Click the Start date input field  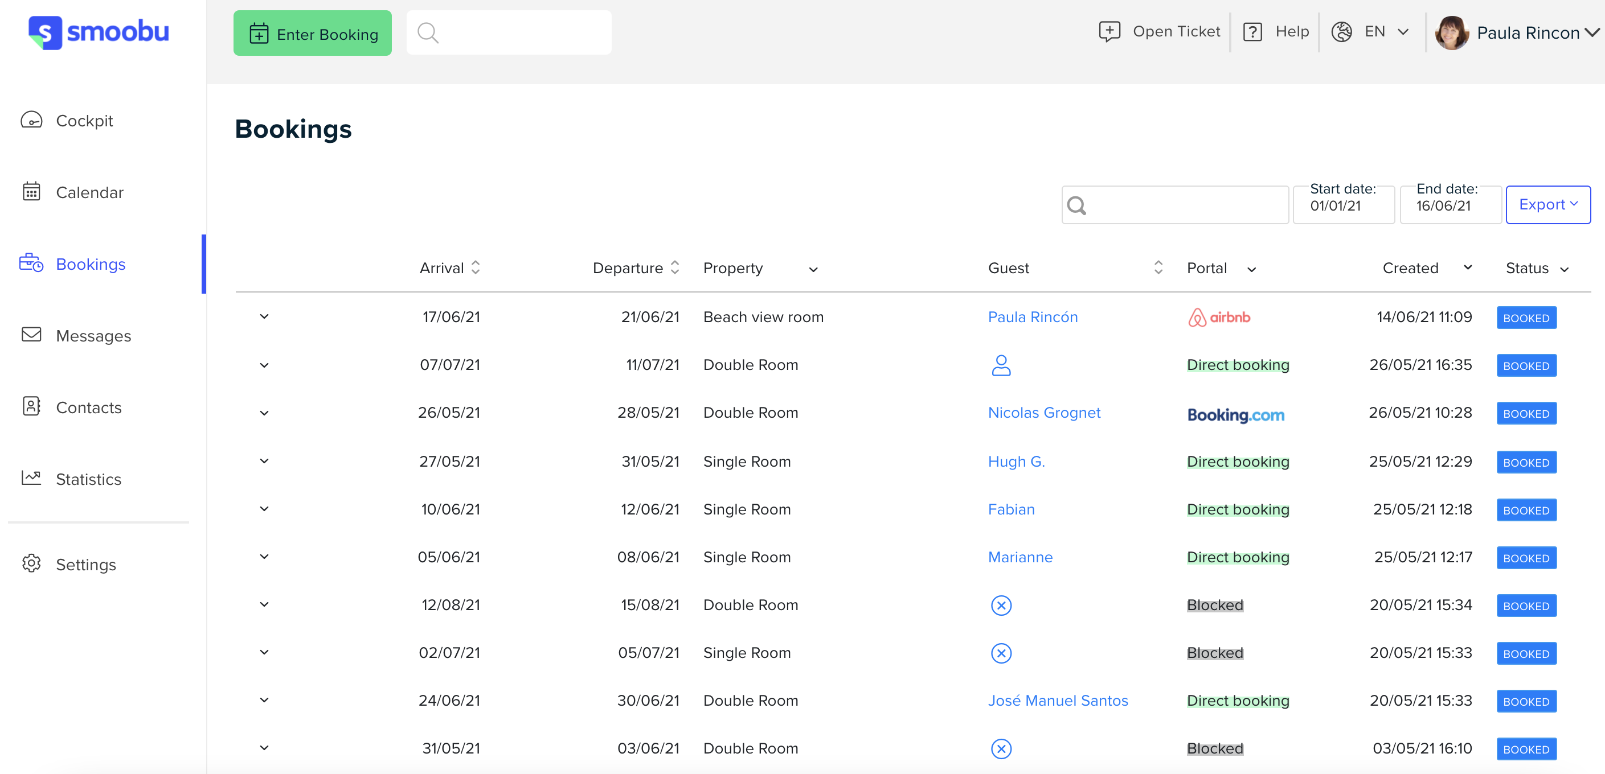click(1345, 204)
